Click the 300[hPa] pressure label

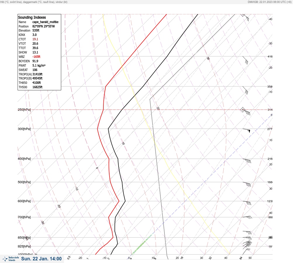(24, 129)
